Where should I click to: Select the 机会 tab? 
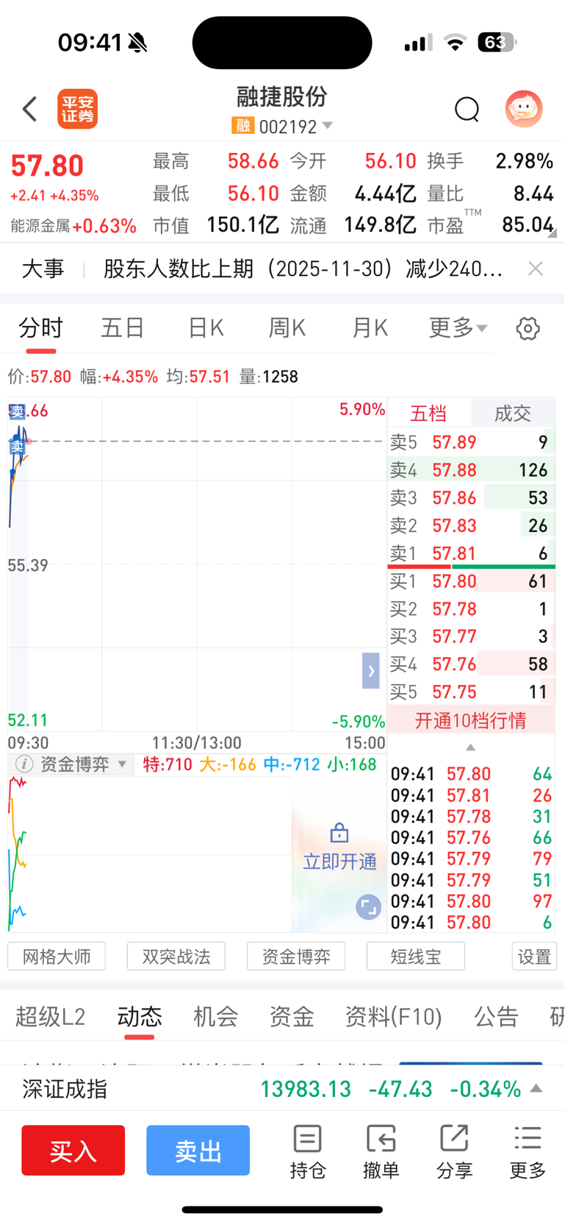[x=216, y=1017]
